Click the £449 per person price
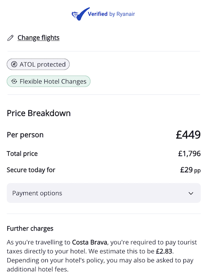 click(188, 135)
